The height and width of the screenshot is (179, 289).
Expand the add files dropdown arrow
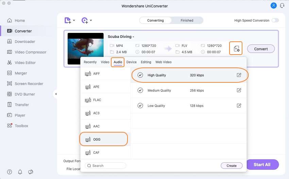74,21
